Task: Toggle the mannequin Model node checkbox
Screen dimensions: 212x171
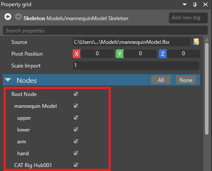Action: [x=76, y=106]
